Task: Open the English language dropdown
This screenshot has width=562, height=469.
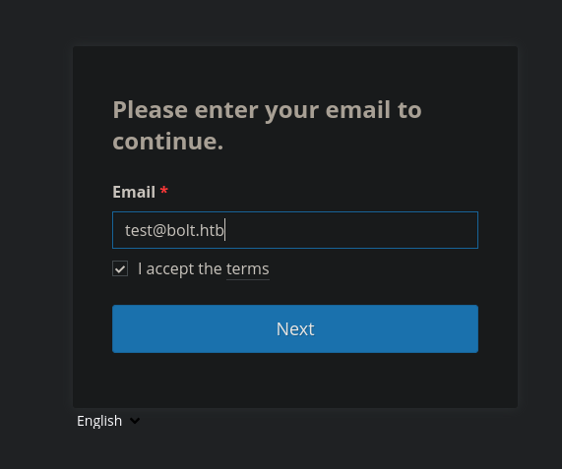Action: pyautogui.click(x=108, y=421)
